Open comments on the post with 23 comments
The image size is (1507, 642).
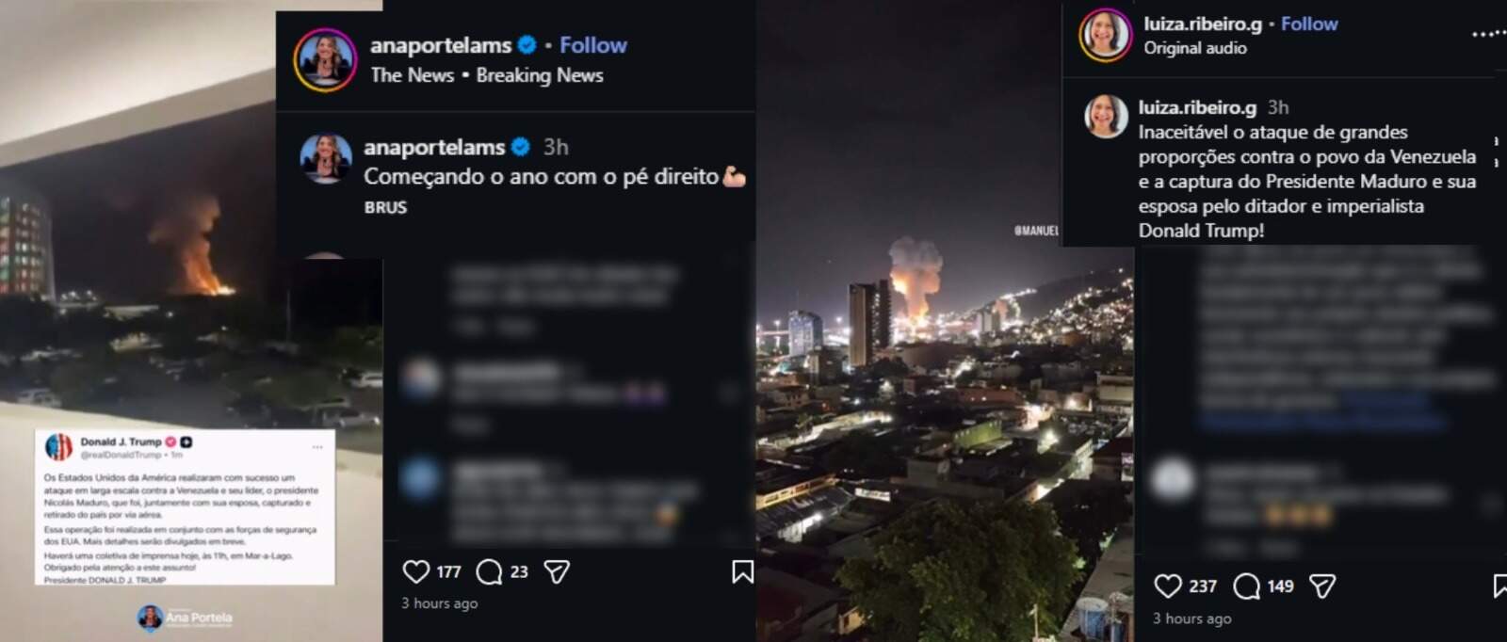click(x=489, y=571)
